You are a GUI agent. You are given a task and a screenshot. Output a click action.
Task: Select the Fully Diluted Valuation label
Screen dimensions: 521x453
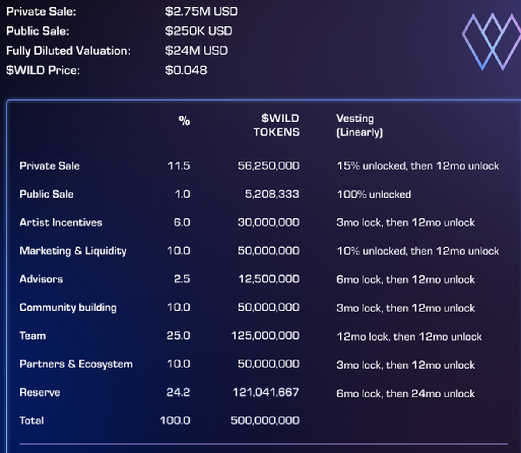coord(68,51)
